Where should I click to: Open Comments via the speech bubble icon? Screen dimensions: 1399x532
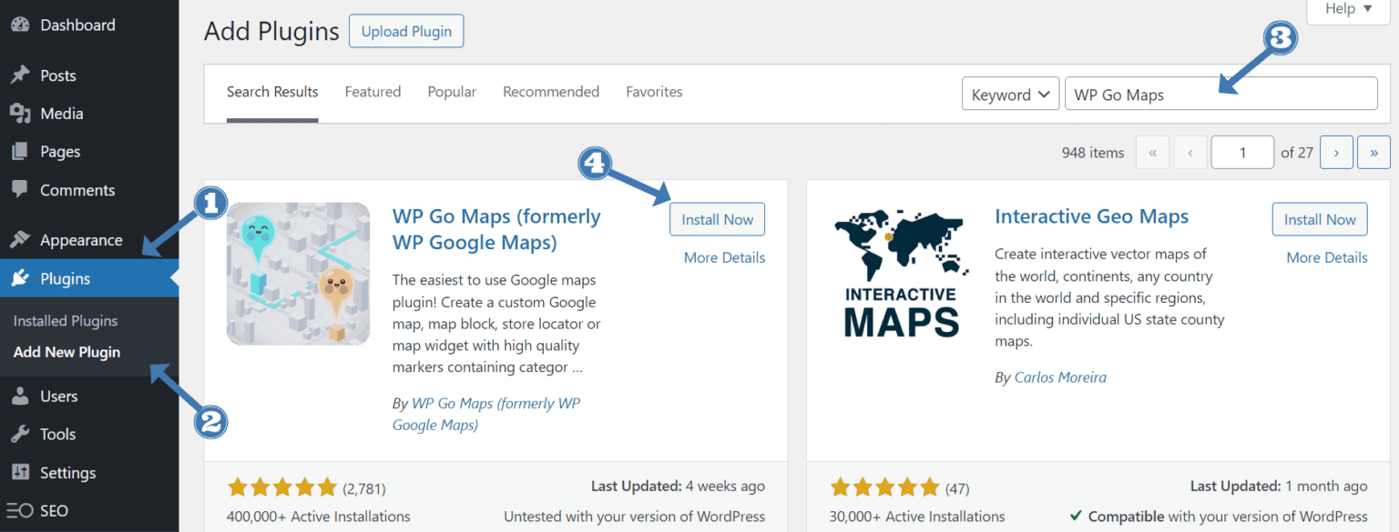pos(20,189)
